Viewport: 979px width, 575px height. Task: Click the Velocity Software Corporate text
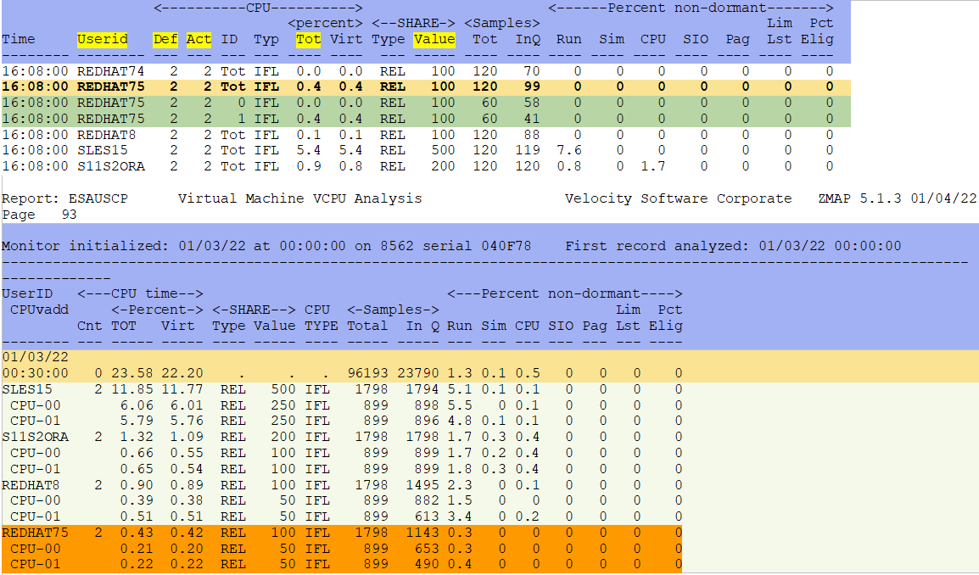(x=678, y=198)
